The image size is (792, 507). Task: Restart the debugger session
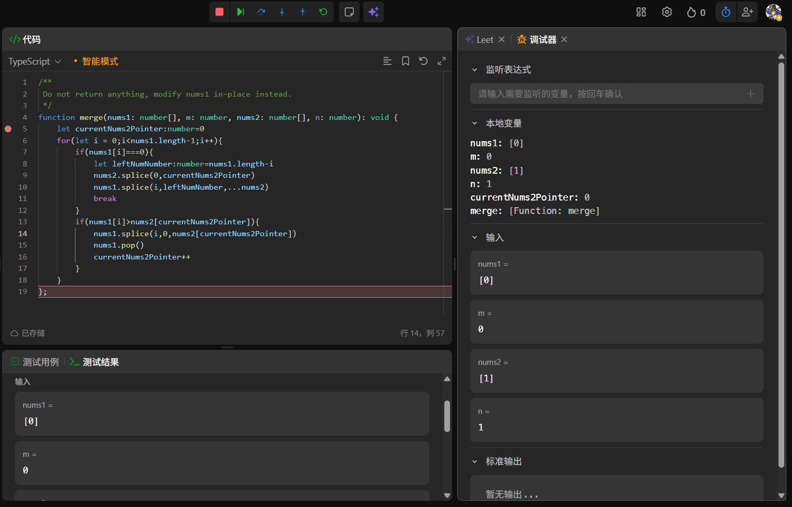tap(323, 12)
